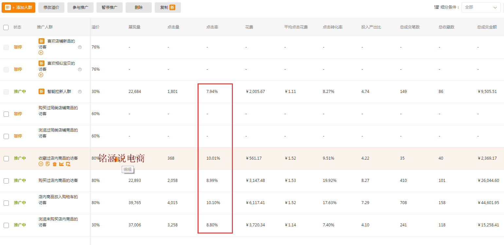Click the 19.92% conversion rate cell

coord(330,181)
